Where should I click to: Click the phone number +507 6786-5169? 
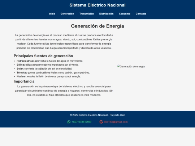[82, 122]
